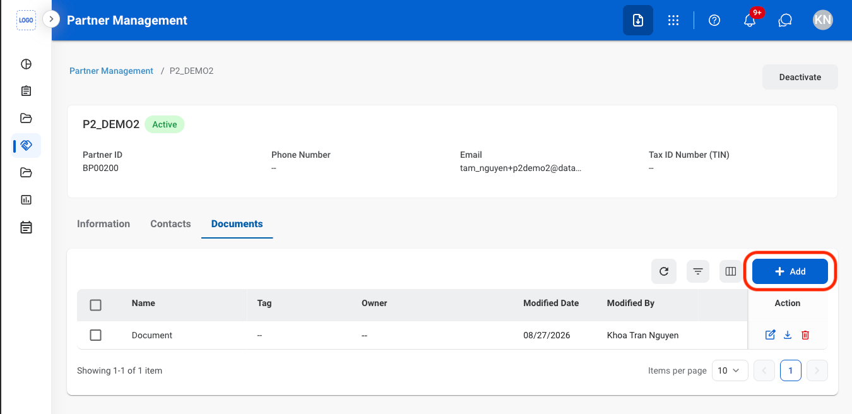Expand the sidebar with the chevron arrow
This screenshot has height=414, width=852.
pos(51,20)
